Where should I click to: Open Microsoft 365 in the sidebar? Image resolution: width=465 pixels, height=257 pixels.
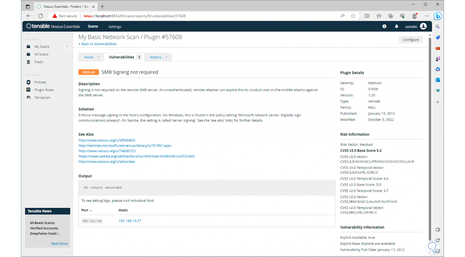coord(438,69)
